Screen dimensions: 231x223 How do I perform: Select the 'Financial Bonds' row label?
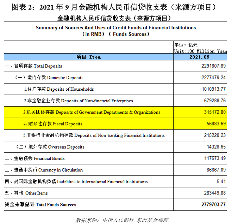click(35, 158)
